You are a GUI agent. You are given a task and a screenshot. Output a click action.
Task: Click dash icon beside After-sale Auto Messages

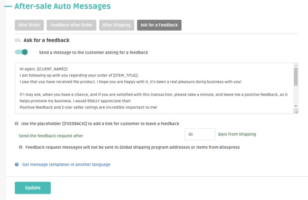(x=7, y=6)
